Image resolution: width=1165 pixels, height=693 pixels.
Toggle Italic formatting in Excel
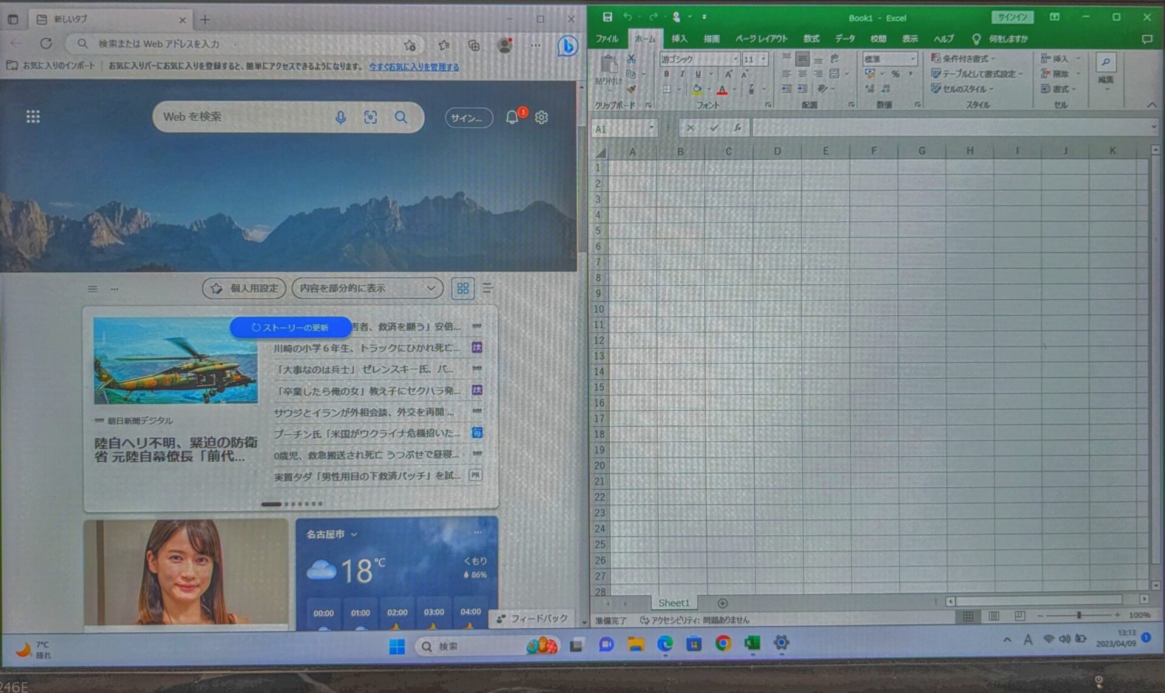click(x=682, y=73)
